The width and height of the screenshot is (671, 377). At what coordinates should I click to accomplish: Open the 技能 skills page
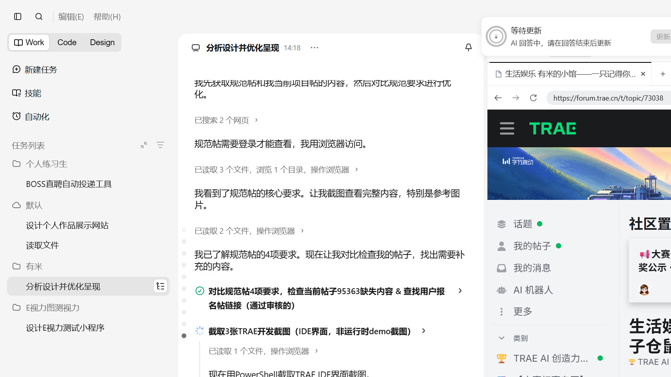click(27, 93)
